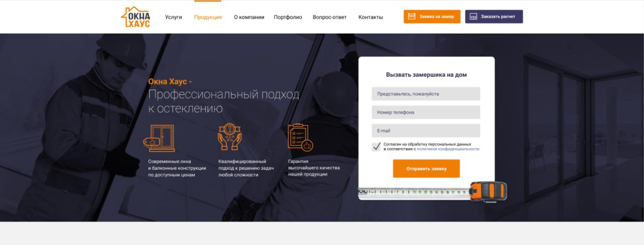Focus the Представьтесь, пожалуйста name field
The height and width of the screenshot is (245, 644).
426,94
